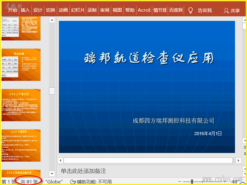Click the notes area 单击此处添加备注

tap(83, 171)
